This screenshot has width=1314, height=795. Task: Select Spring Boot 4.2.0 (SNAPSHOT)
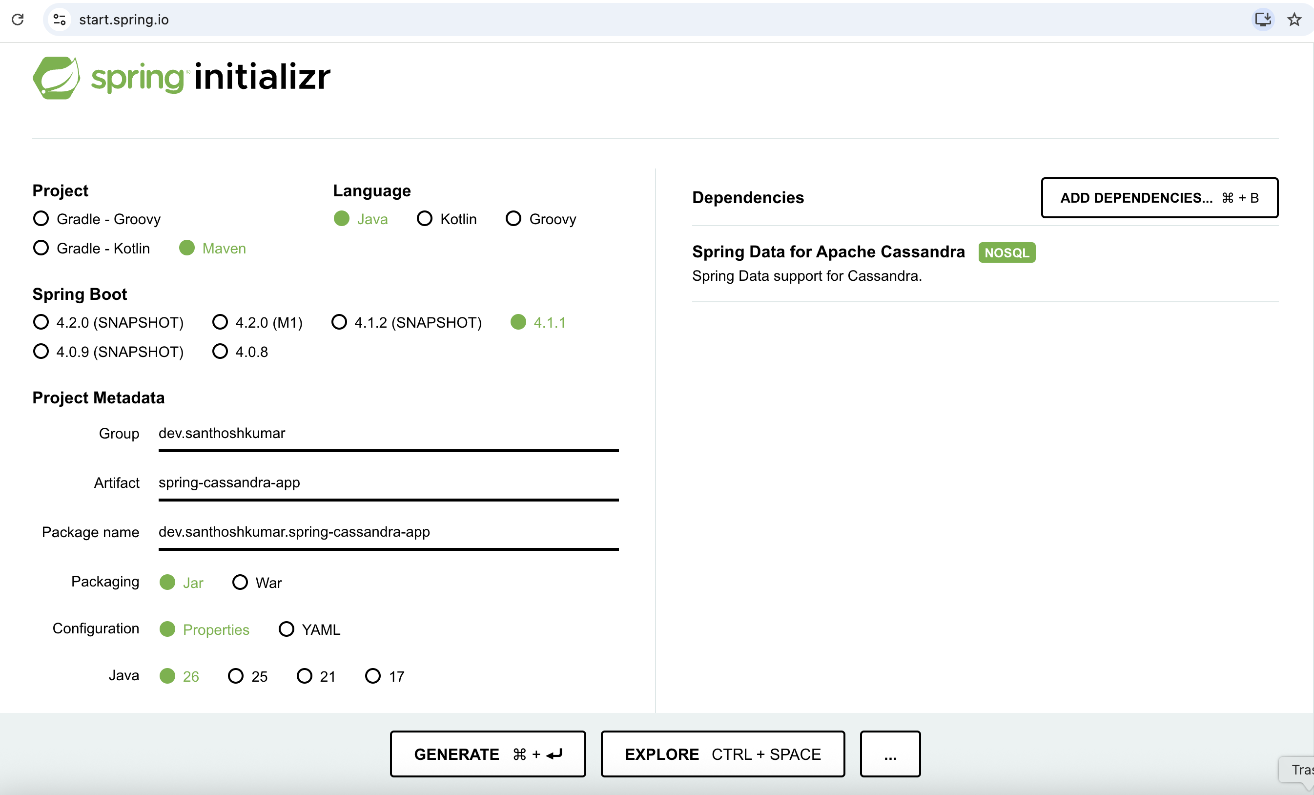coord(108,322)
